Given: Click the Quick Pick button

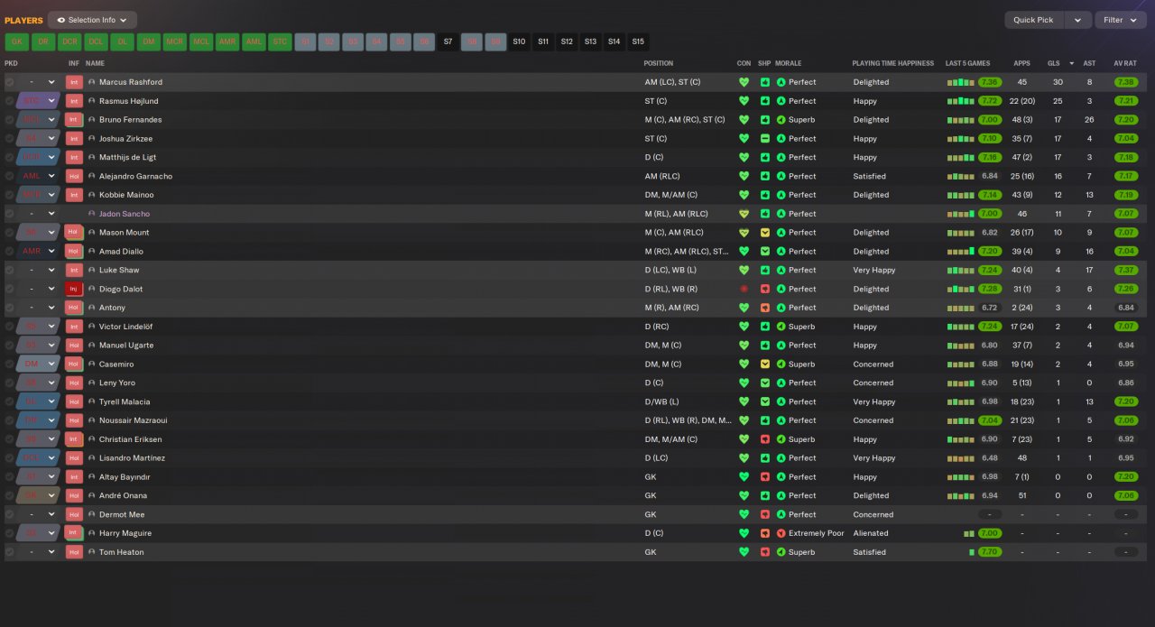Looking at the screenshot, I should coord(1033,20).
